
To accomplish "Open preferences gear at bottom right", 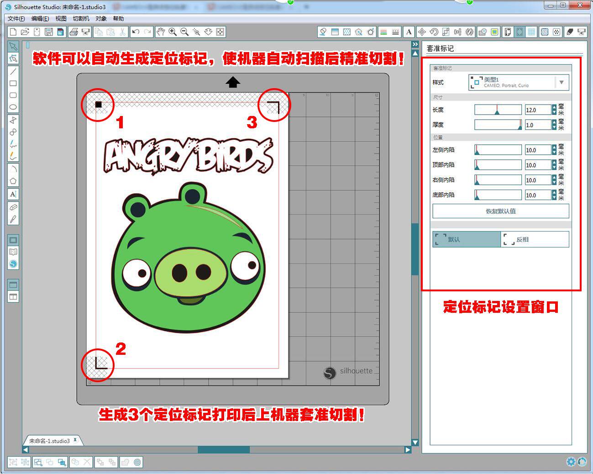I will [x=571, y=462].
